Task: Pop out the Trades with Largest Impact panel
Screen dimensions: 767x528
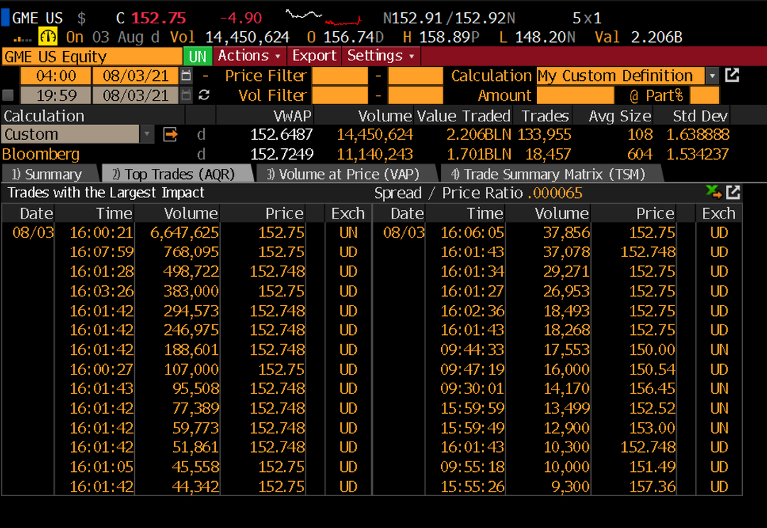Action: (733, 192)
